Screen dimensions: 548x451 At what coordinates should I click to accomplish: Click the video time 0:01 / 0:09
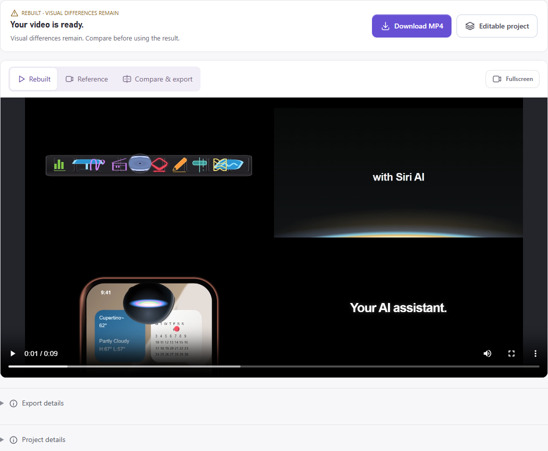[x=41, y=353]
